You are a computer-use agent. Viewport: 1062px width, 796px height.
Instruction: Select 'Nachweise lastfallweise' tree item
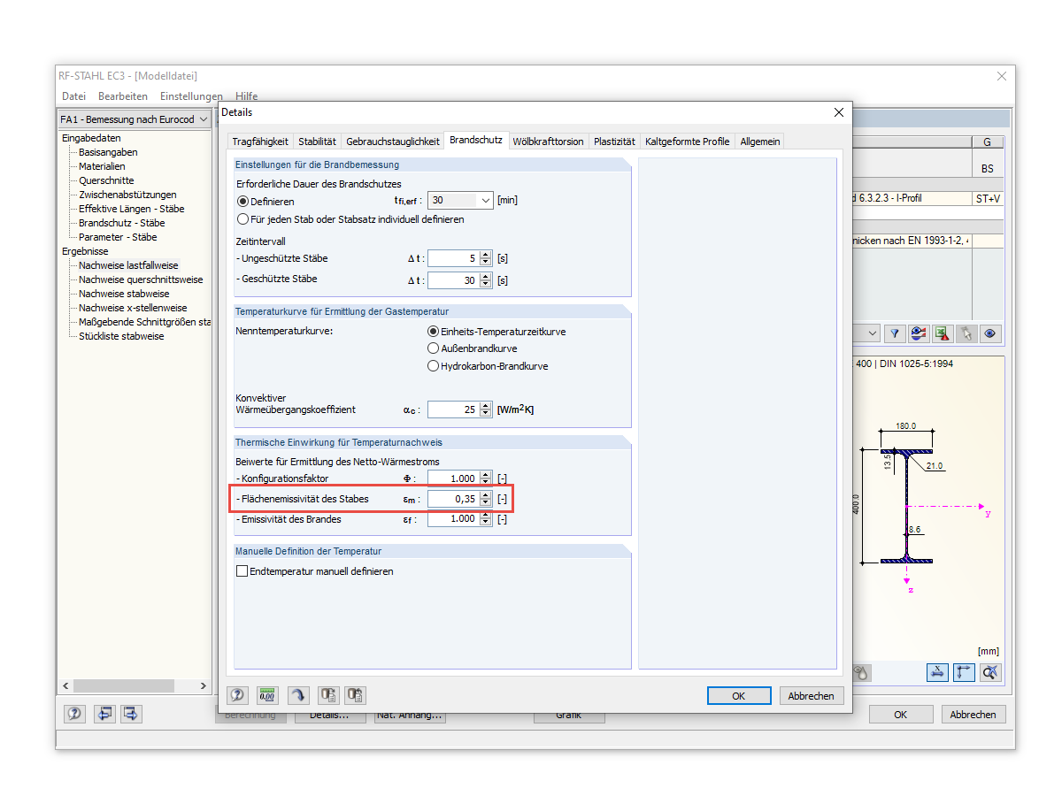tap(128, 265)
